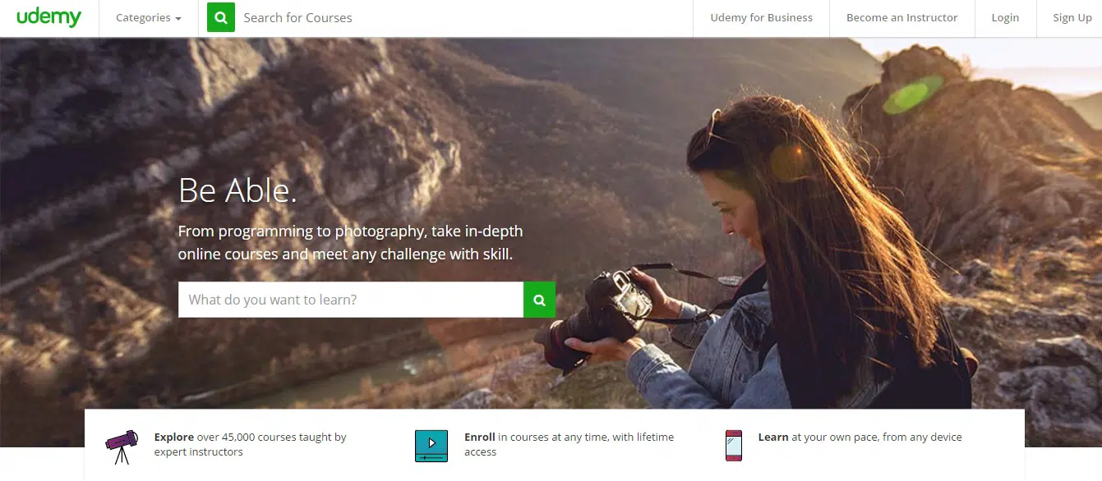Viewport: 1102px width, 481px height.
Task: Click the purple telescope Explore icon
Action: coord(121,447)
